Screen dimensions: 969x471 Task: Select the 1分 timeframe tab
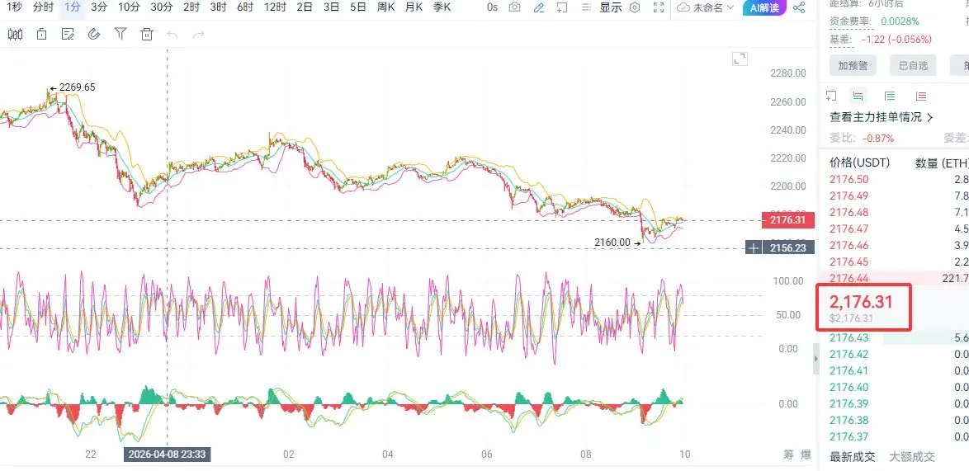[73, 7]
